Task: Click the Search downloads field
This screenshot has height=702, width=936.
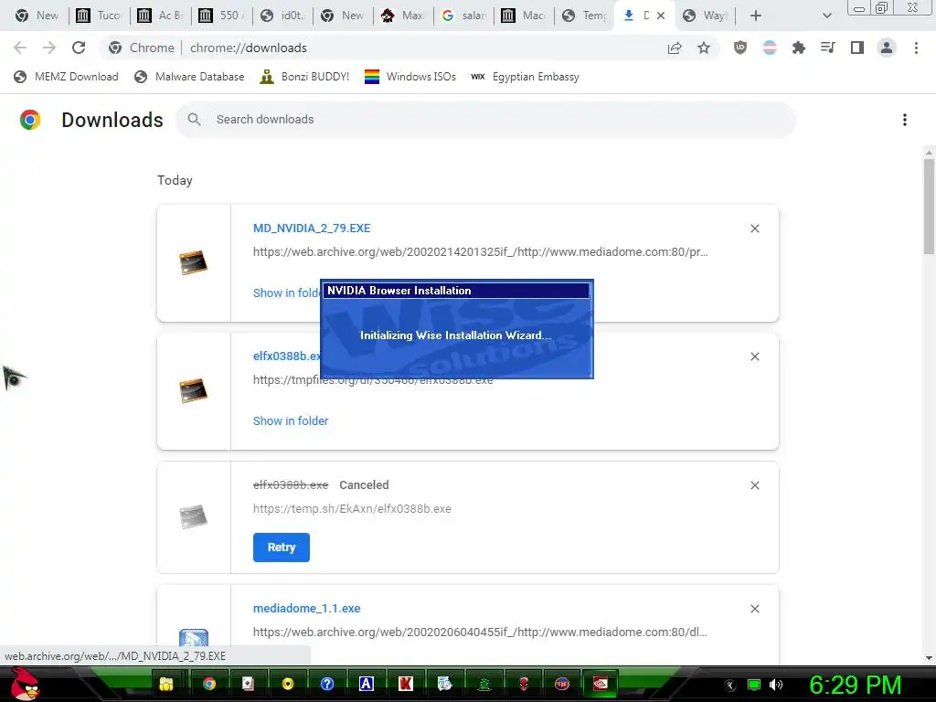Action: (x=485, y=120)
